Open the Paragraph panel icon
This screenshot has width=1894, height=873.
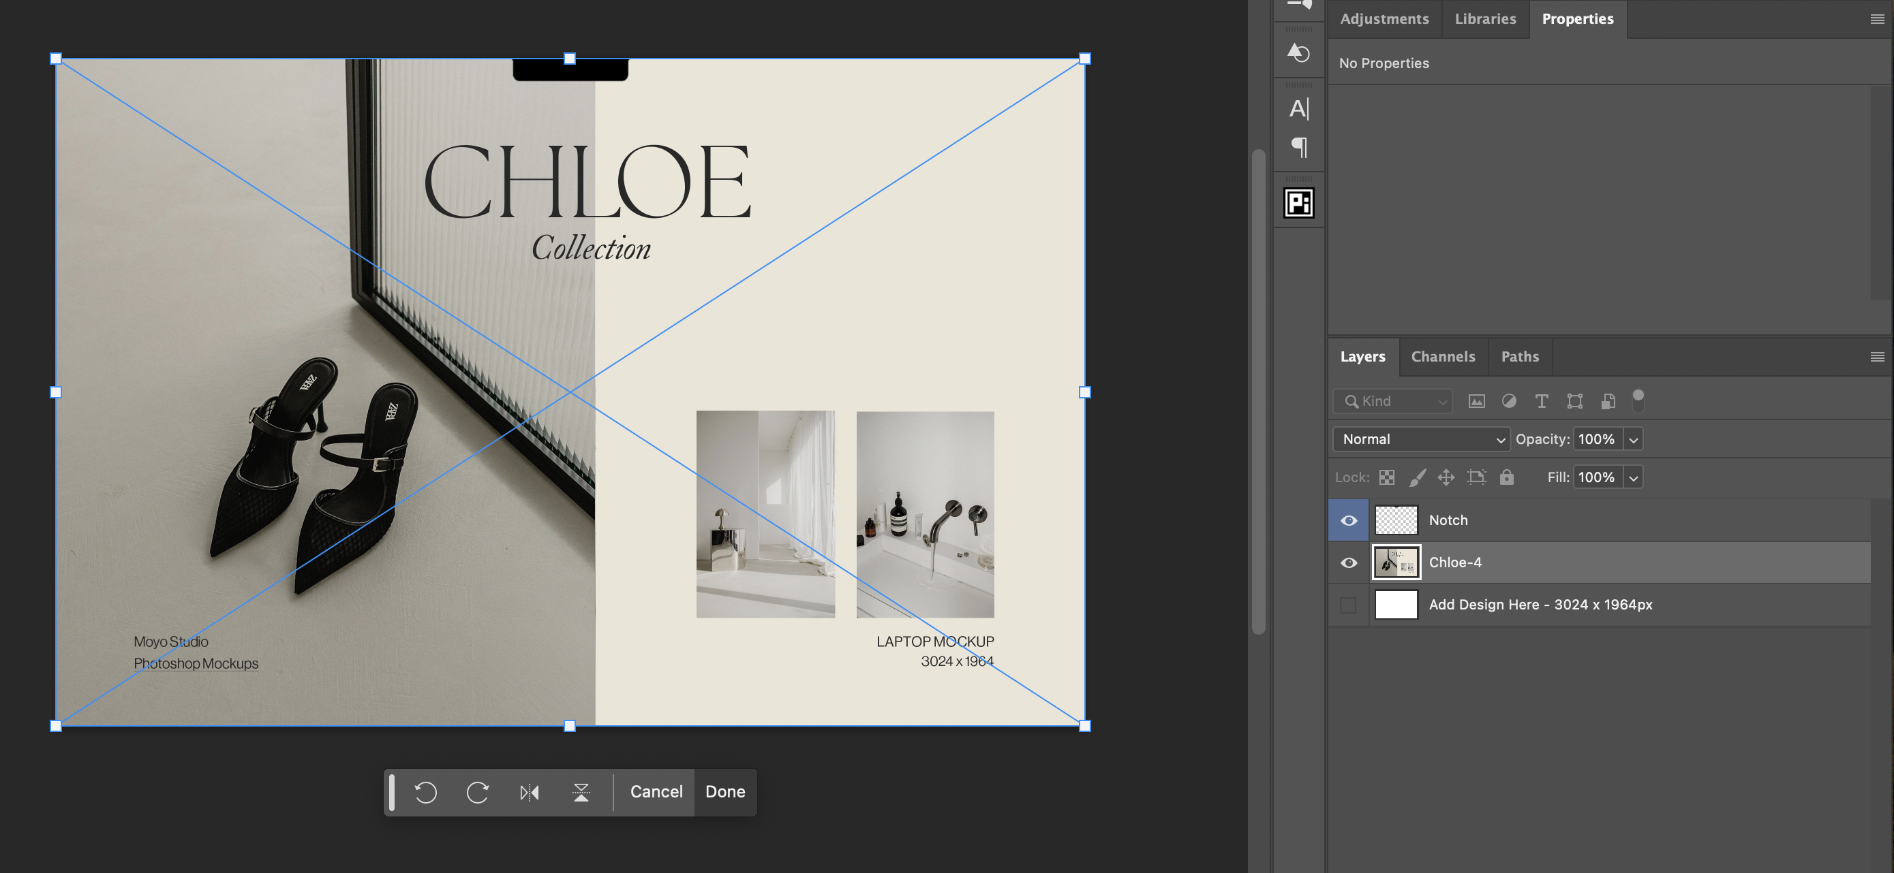tap(1298, 148)
